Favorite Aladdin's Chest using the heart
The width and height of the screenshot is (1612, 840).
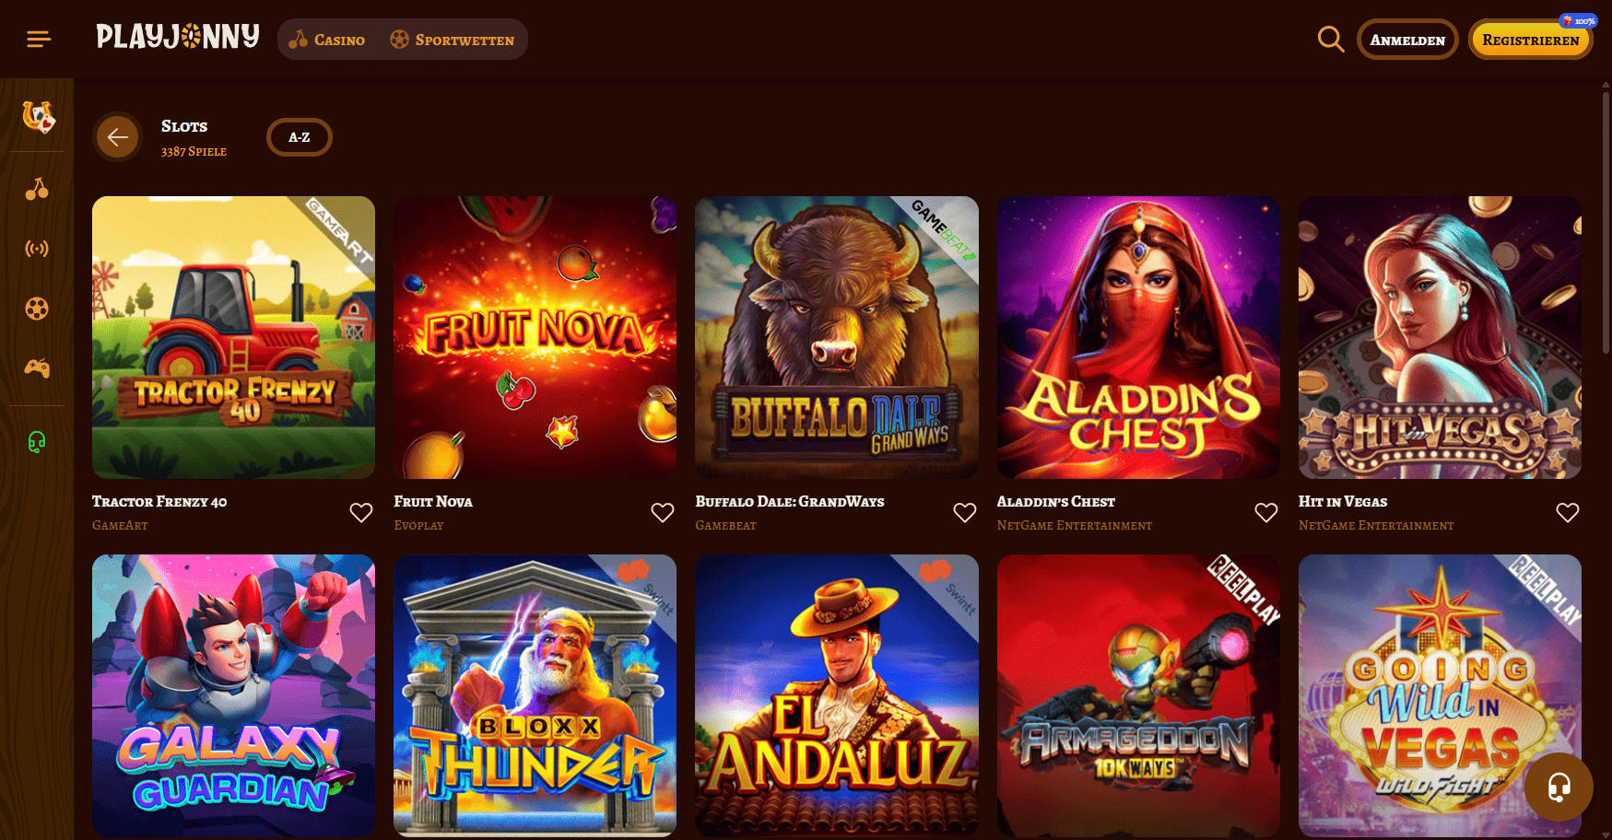pos(1266,512)
